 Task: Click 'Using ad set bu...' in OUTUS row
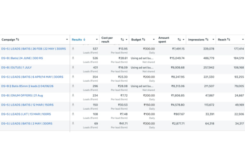point(142,68)
